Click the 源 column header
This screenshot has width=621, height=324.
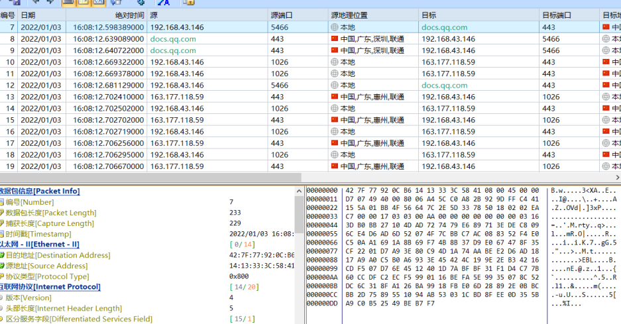(x=154, y=15)
